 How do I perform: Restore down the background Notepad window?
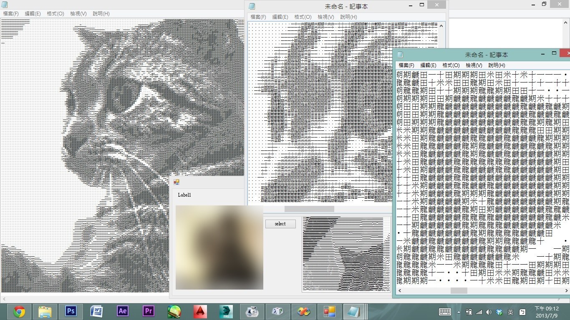tap(544, 4)
